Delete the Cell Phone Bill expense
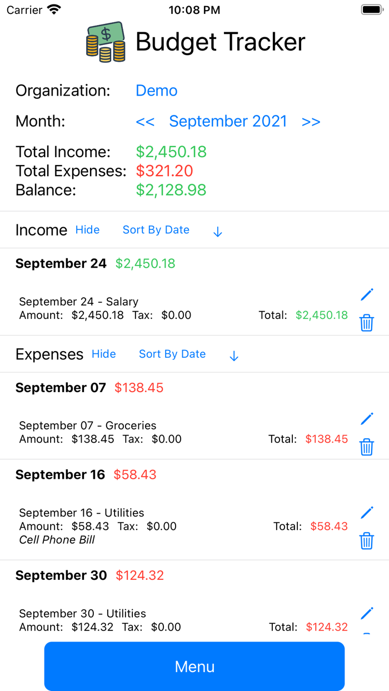389x691 pixels. [x=367, y=540]
